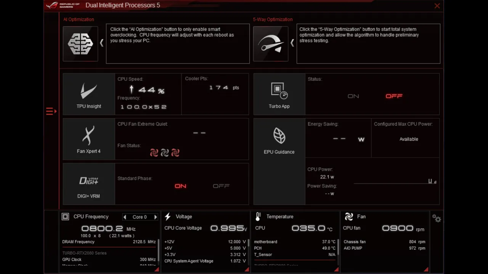
Task: Click the 5-Way Optimization heading
Action: click(x=273, y=19)
